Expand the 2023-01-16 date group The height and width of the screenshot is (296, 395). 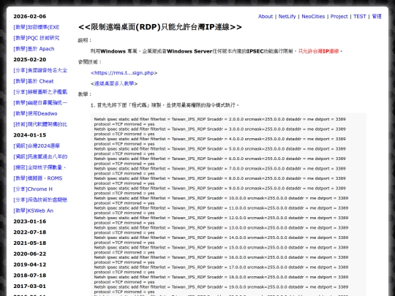(30, 221)
